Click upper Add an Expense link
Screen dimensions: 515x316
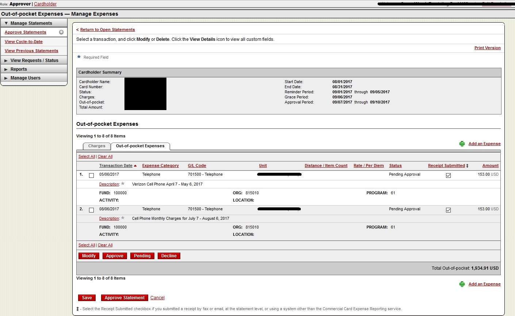pos(485,144)
